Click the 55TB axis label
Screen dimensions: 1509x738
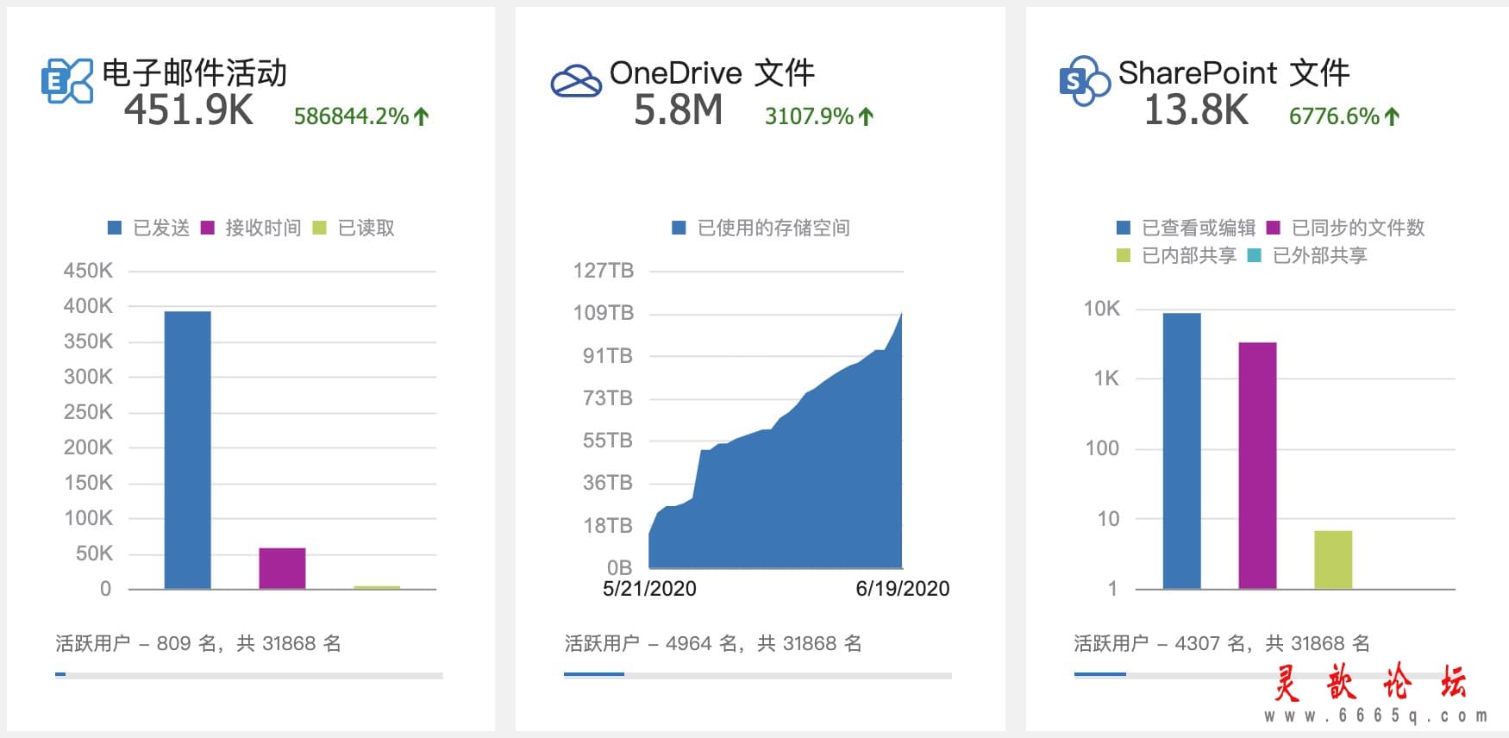pos(608,441)
